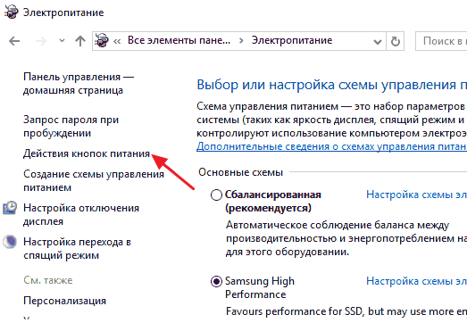Viewport: 467px width, 323px height.
Task: Select the 'Сбалансированная' power plan radio
Action: [216, 195]
